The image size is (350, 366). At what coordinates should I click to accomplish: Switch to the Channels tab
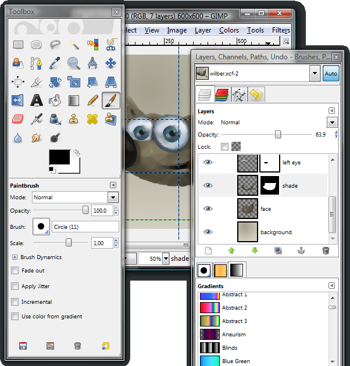(222, 95)
